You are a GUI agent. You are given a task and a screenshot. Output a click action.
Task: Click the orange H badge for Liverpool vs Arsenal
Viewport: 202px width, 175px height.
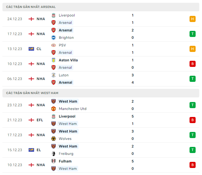(192, 19)
